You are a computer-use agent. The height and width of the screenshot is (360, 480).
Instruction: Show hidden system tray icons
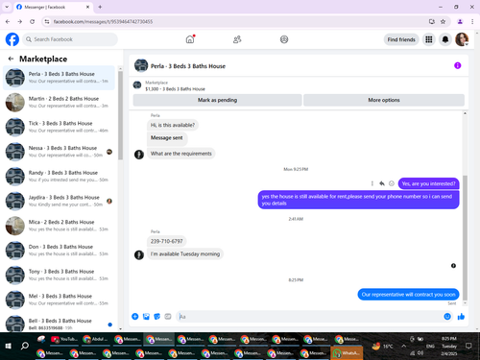tap(404, 346)
